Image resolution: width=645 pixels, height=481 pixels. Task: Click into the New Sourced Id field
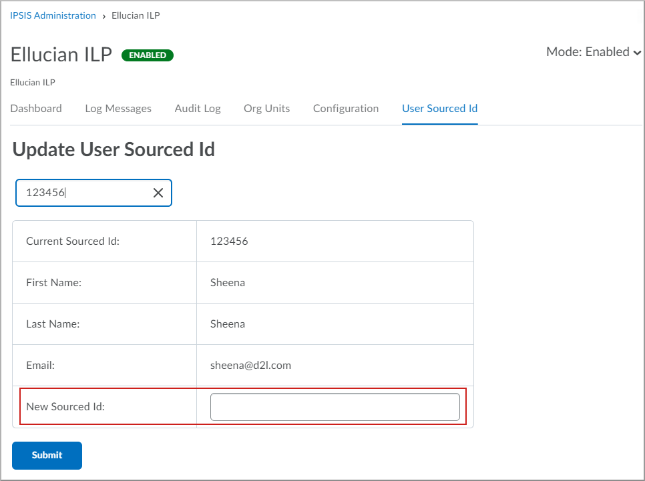[335, 407]
